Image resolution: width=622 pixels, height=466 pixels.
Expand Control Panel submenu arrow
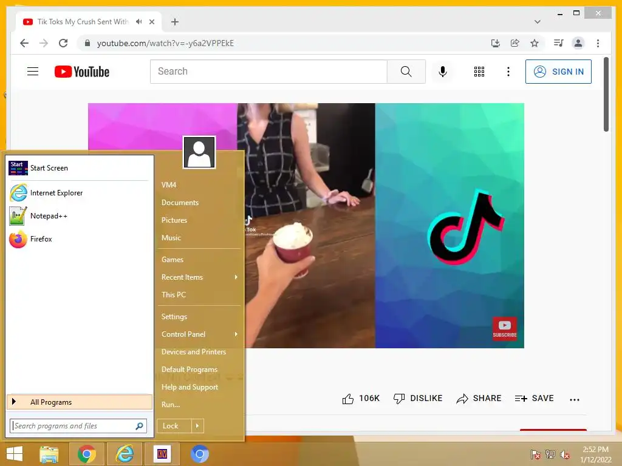tap(236, 334)
